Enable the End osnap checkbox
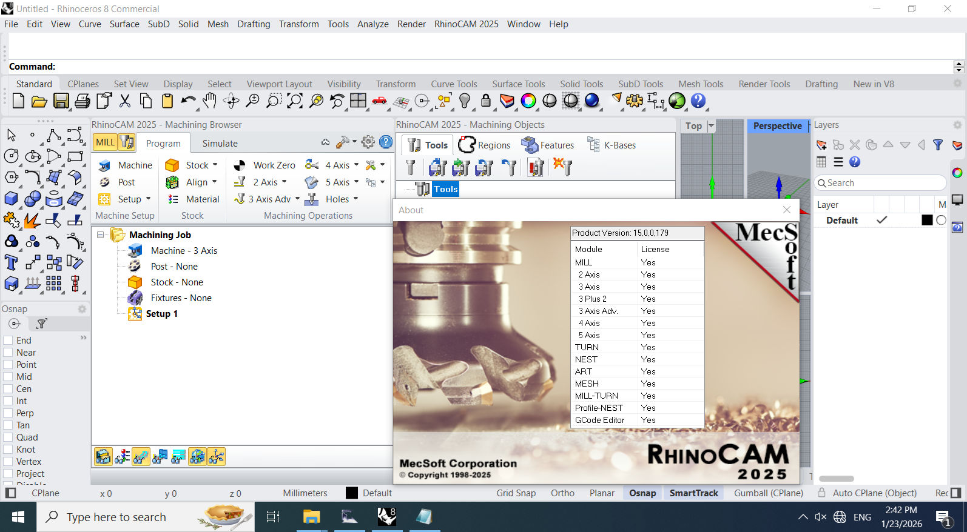Screen dimensions: 967x532 click(8, 341)
